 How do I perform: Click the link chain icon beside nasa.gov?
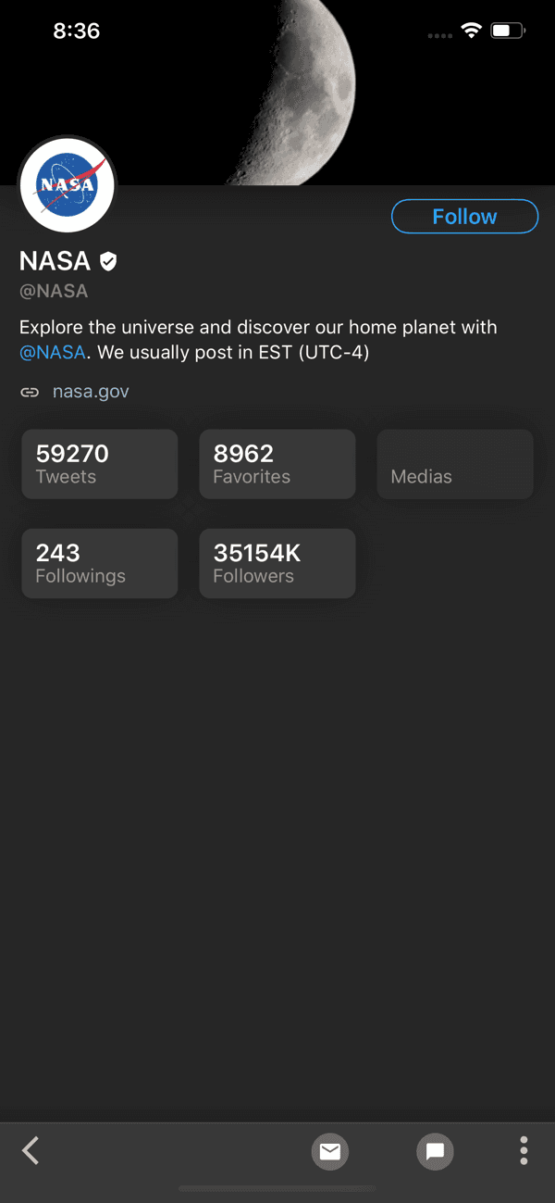click(x=29, y=391)
